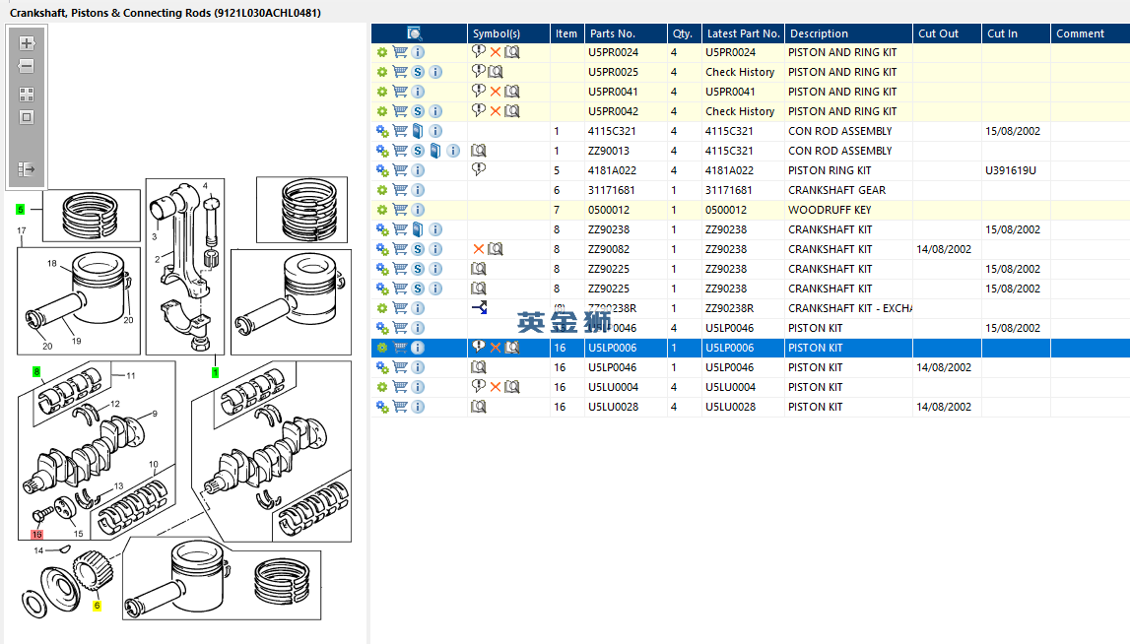
Task: Click the gear icon for WOODRUFF KEY row
Action: tap(382, 210)
